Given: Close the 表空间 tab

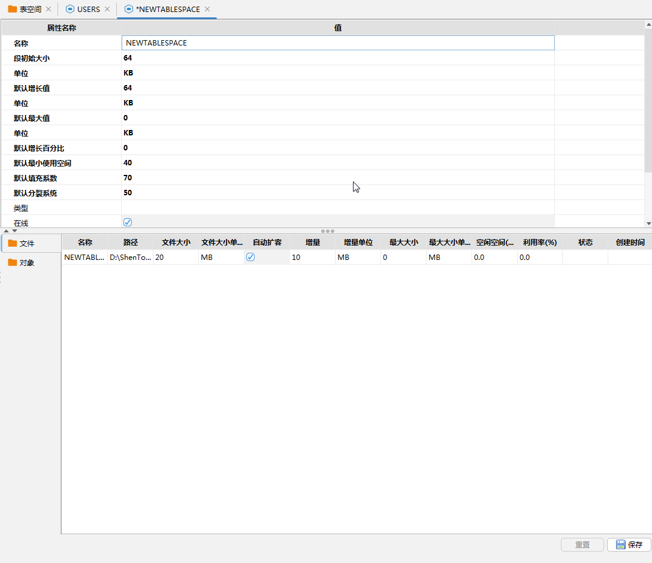Looking at the screenshot, I should coord(49,10).
